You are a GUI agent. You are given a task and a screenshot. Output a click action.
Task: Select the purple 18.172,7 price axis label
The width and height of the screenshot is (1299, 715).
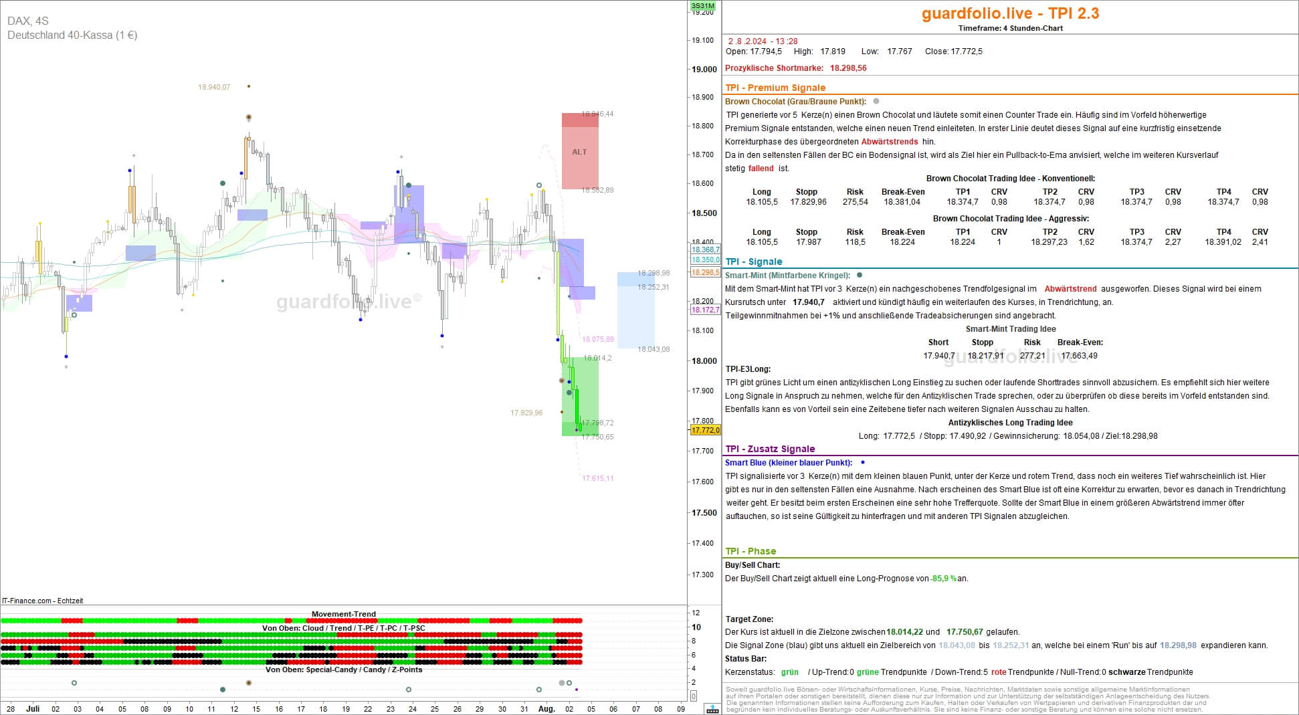(x=705, y=310)
